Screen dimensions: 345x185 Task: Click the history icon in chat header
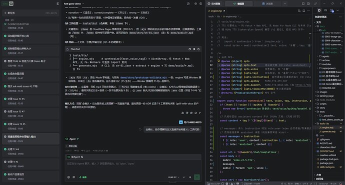tap(188, 3)
